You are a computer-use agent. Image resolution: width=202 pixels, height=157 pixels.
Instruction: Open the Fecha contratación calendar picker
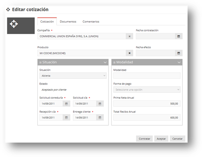[179, 36]
